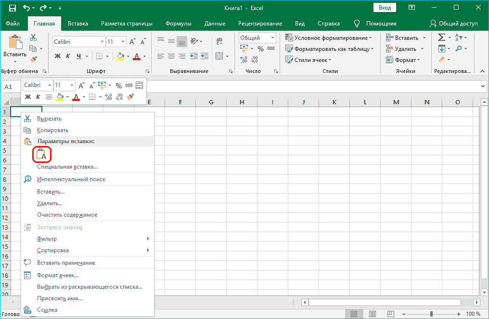Click the AutoSum sigma icon
The image size is (489, 319).
coord(441,38)
